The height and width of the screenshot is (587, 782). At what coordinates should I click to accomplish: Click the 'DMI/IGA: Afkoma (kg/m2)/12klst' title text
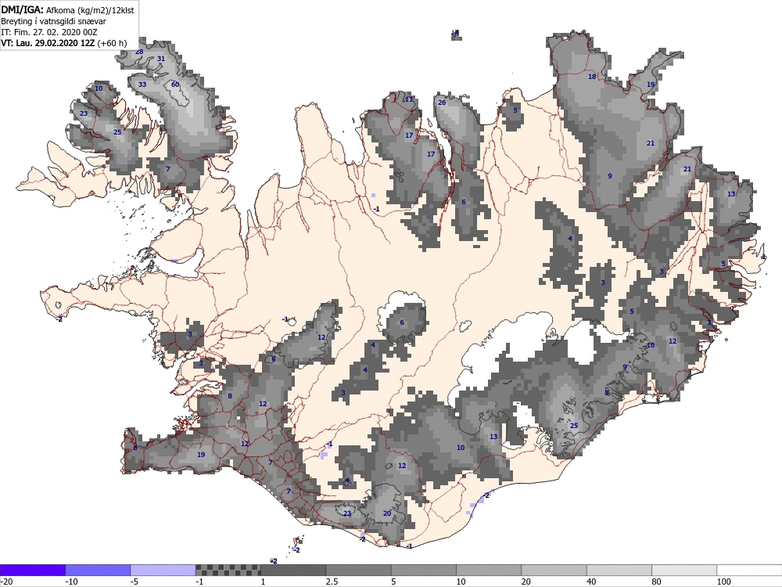click(67, 9)
